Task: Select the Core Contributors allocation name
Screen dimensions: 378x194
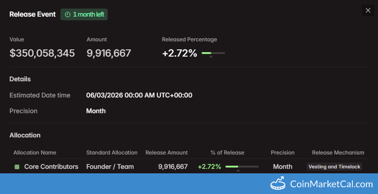Action: coord(51,167)
